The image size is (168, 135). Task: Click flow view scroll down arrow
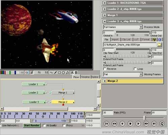click(x=98, y=105)
